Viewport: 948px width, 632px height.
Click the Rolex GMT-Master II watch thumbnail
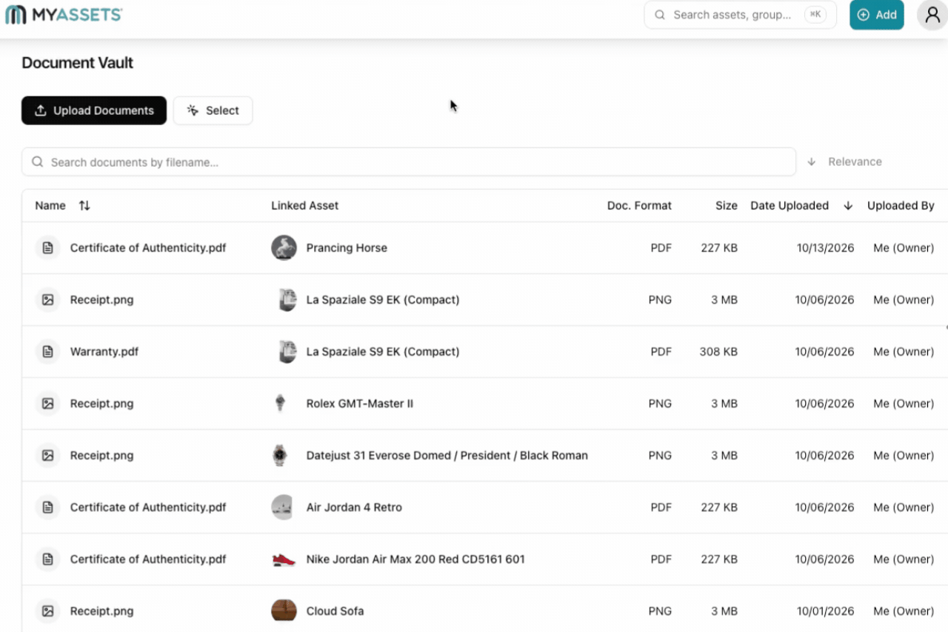(280, 404)
